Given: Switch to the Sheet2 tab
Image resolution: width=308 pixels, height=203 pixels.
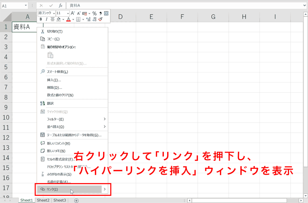Looking at the screenshot, I should pyautogui.click(x=43, y=200).
